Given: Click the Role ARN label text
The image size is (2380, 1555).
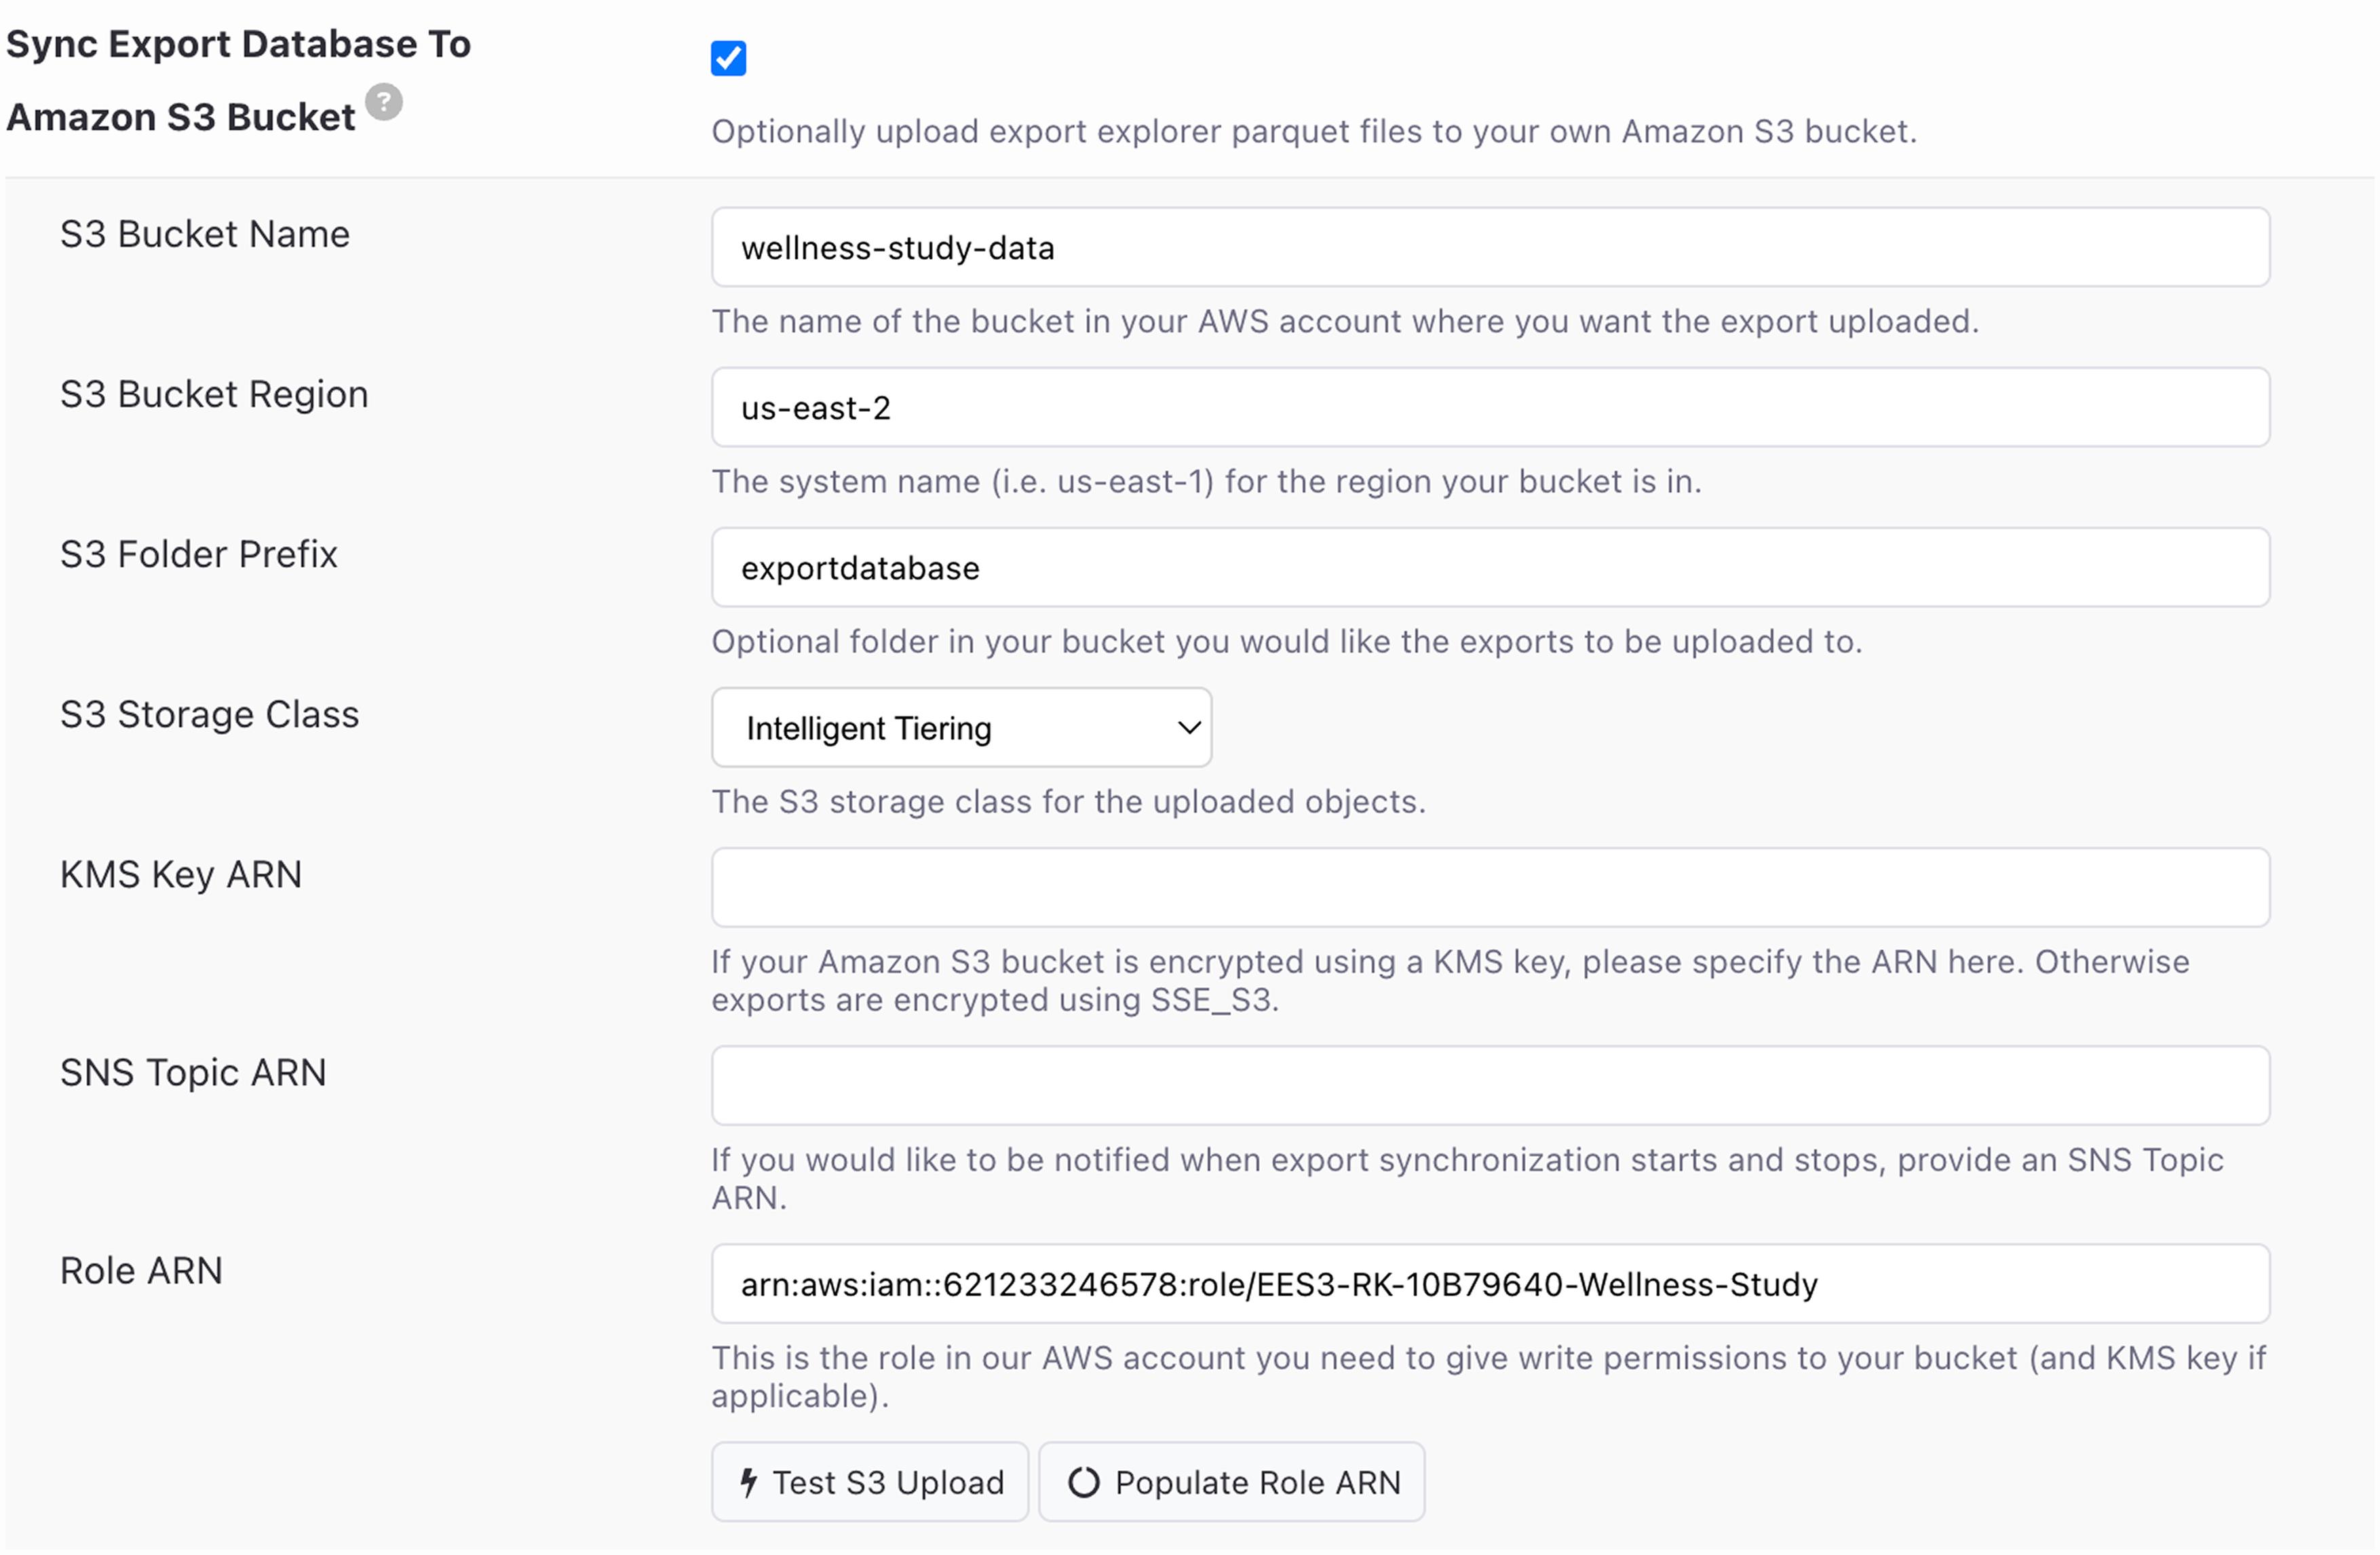Looking at the screenshot, I should tap(141, 1270).
